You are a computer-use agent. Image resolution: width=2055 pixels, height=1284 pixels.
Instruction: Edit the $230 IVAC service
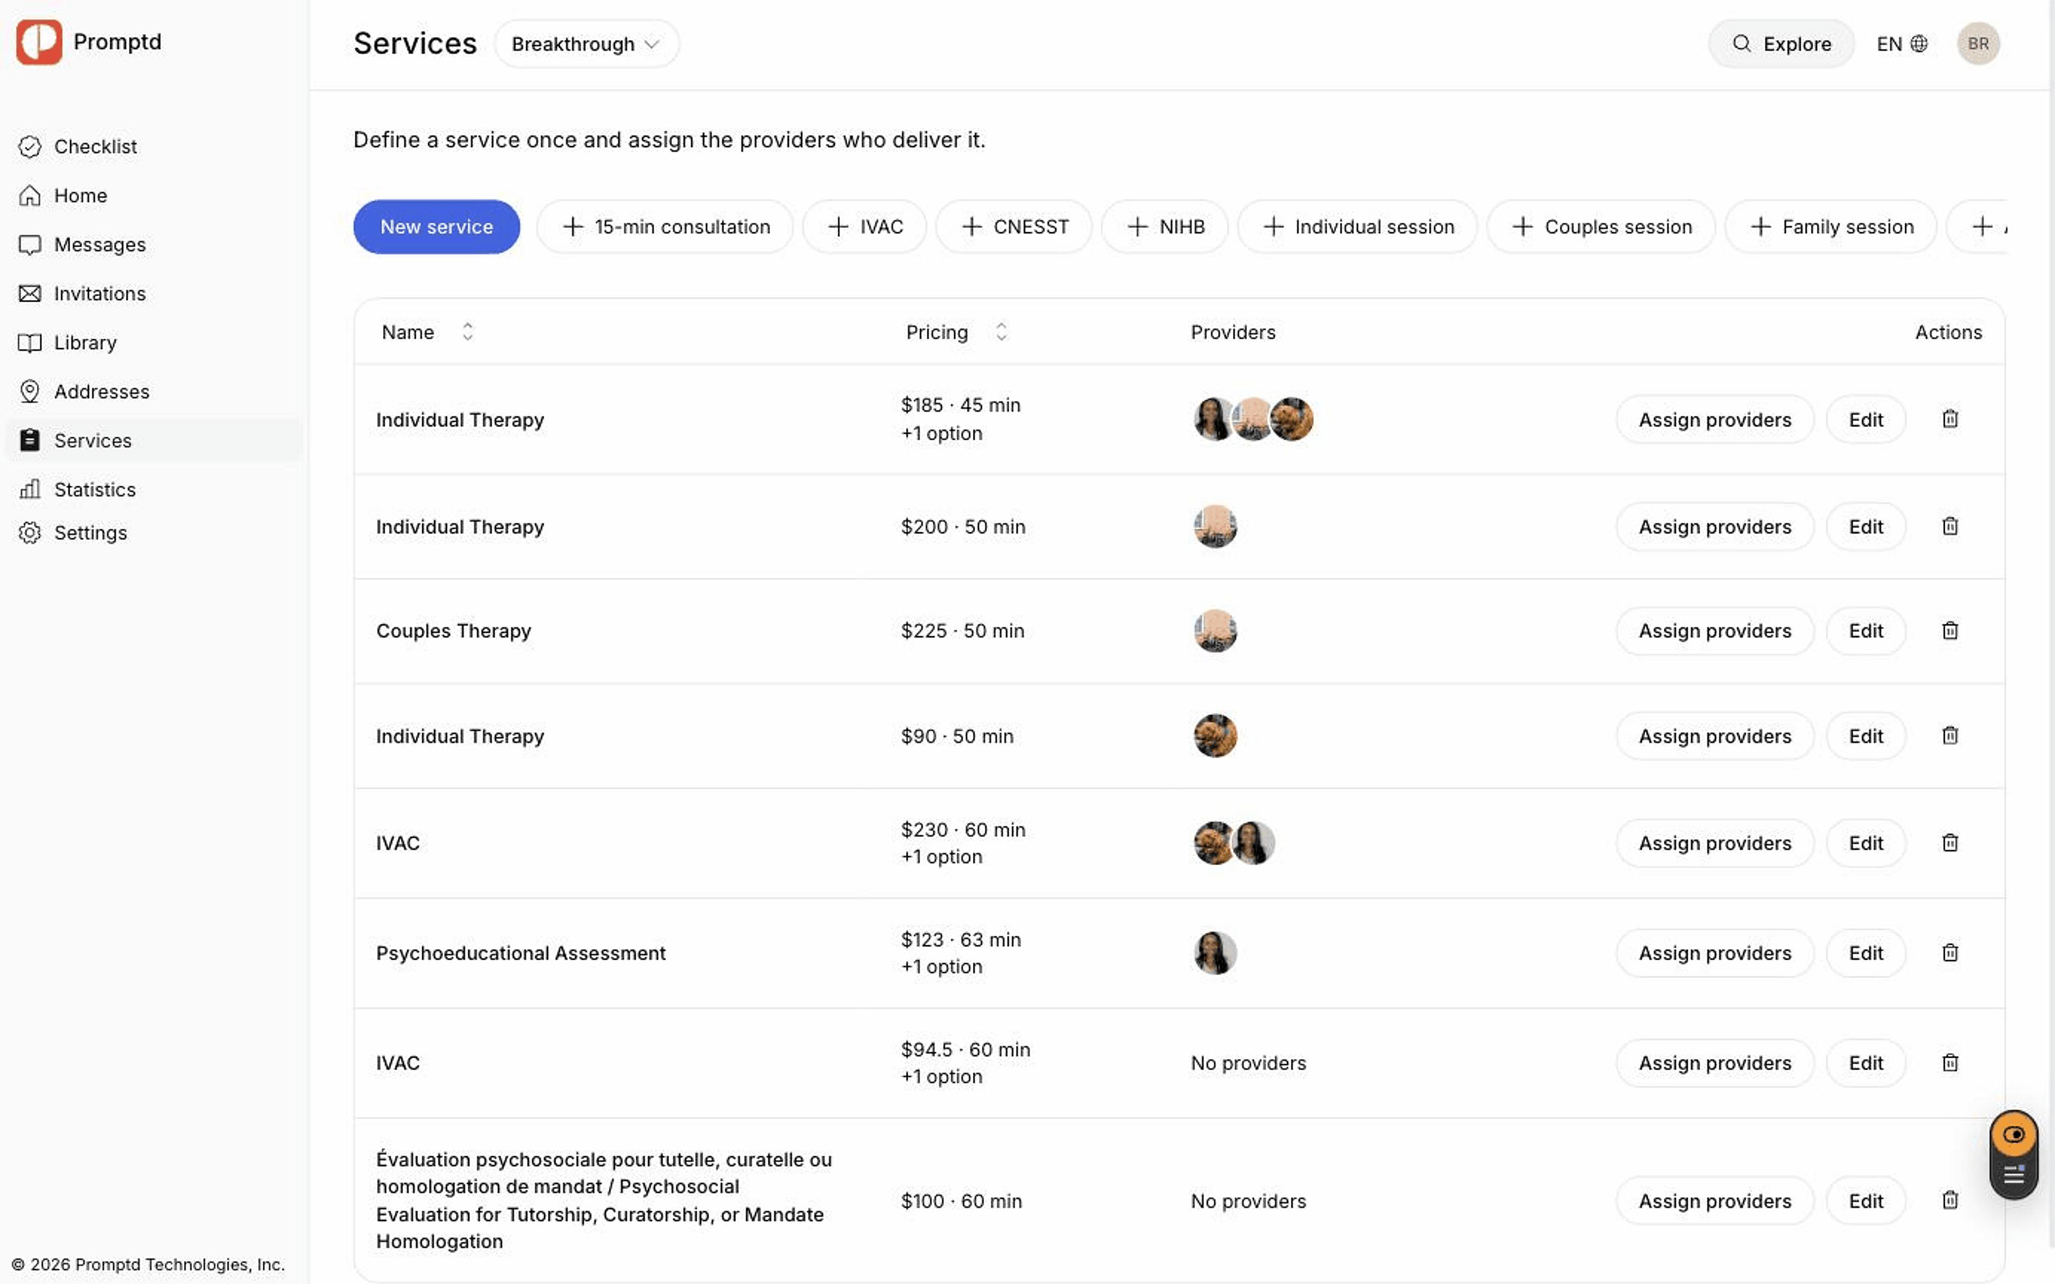pyautogui.click(x=1866, y=843)
